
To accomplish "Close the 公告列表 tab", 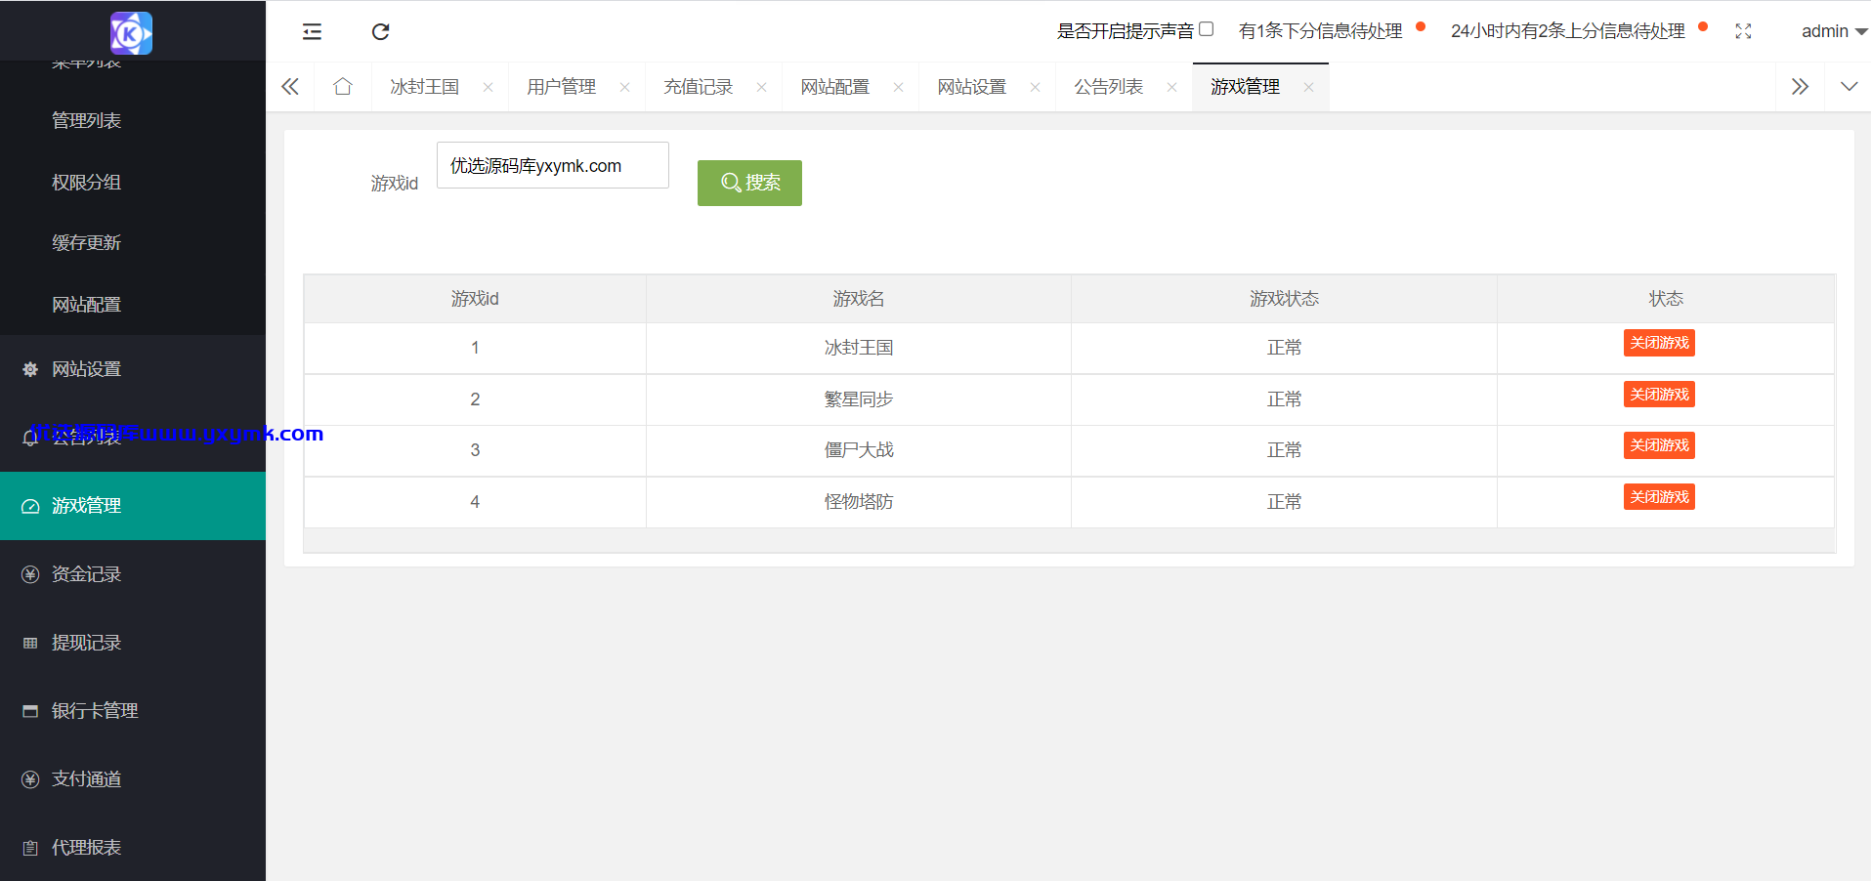I will [1171, 87].
